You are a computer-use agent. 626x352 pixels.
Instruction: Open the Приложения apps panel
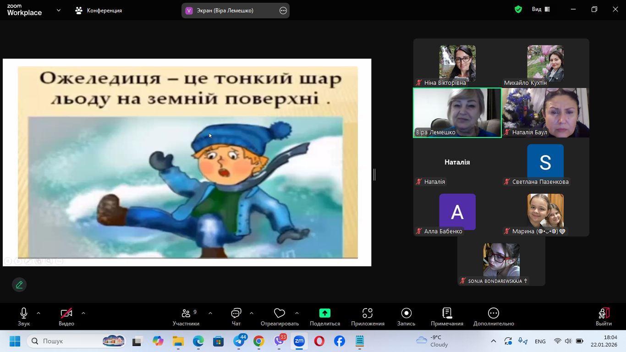(x=368, y=317)
